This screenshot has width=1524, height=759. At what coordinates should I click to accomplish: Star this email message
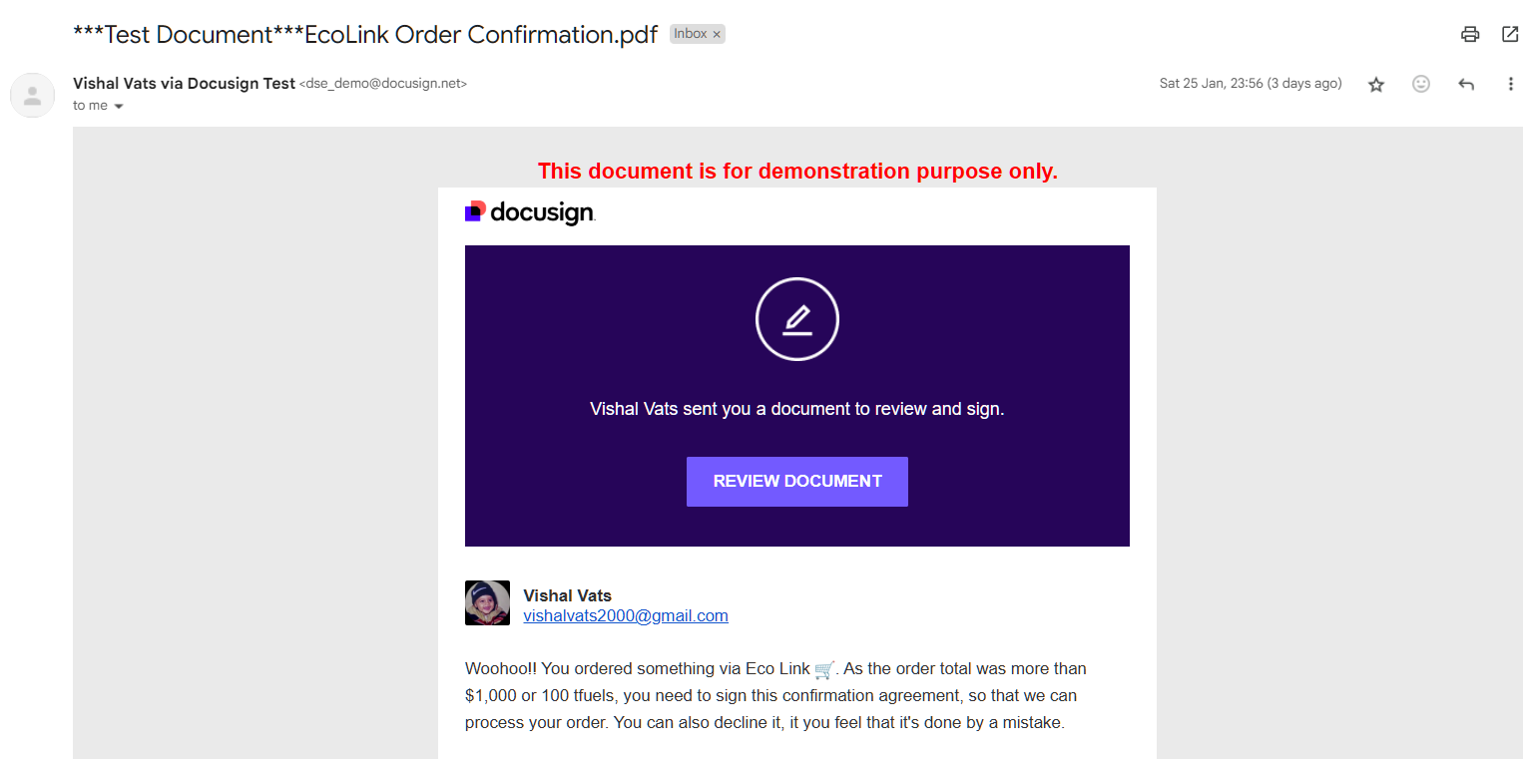point(1376,85)
